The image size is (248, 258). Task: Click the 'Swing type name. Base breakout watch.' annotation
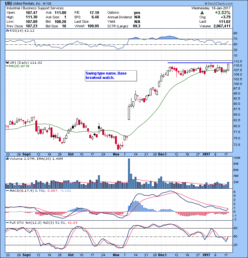pos(111,76)
